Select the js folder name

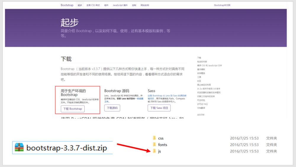click(x=160, y=151)
